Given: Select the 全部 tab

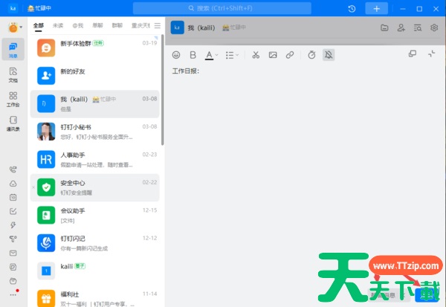Looking at the screenshot, I should point(38,25).
